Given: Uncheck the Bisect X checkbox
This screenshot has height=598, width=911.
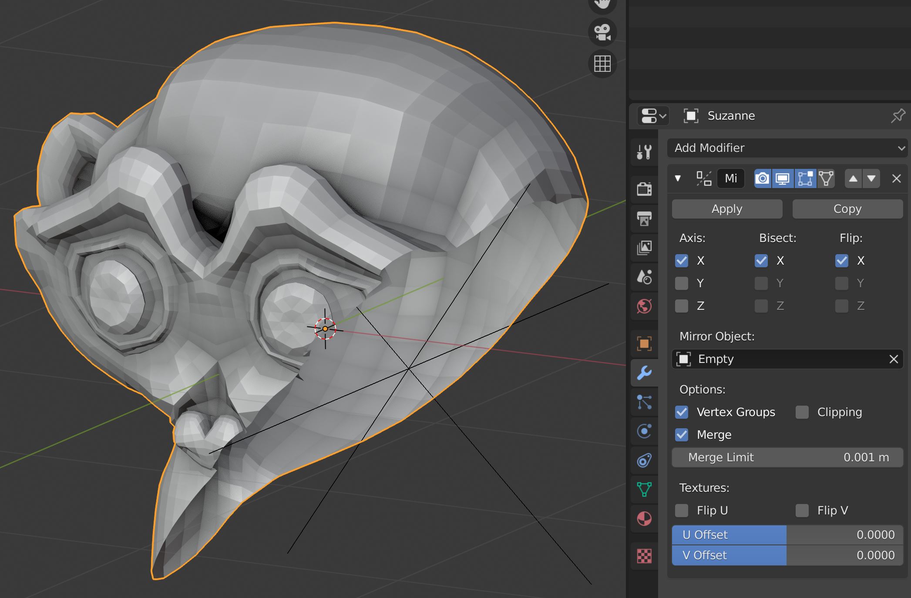Looking at the screenshot, I should point(761,261).
